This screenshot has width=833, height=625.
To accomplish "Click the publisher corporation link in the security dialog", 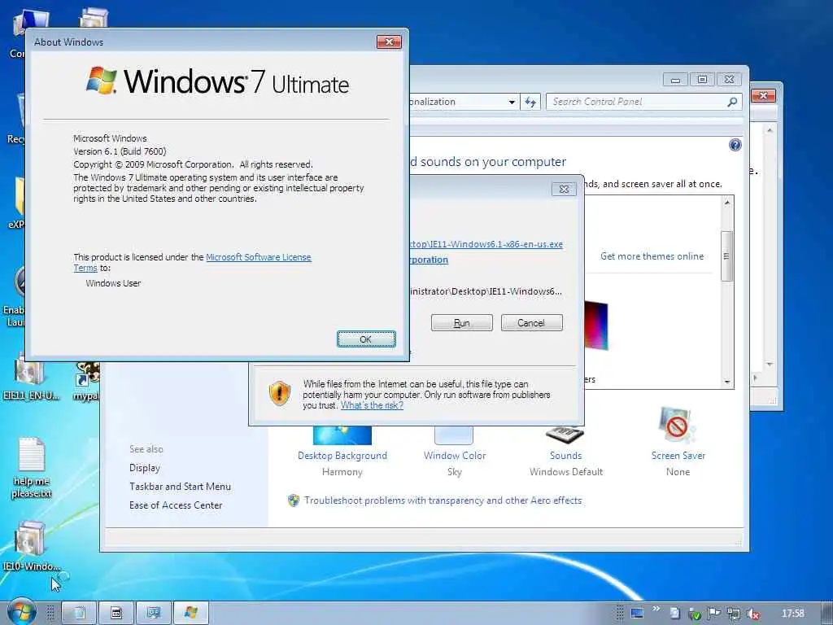I will tap(429, 260).
